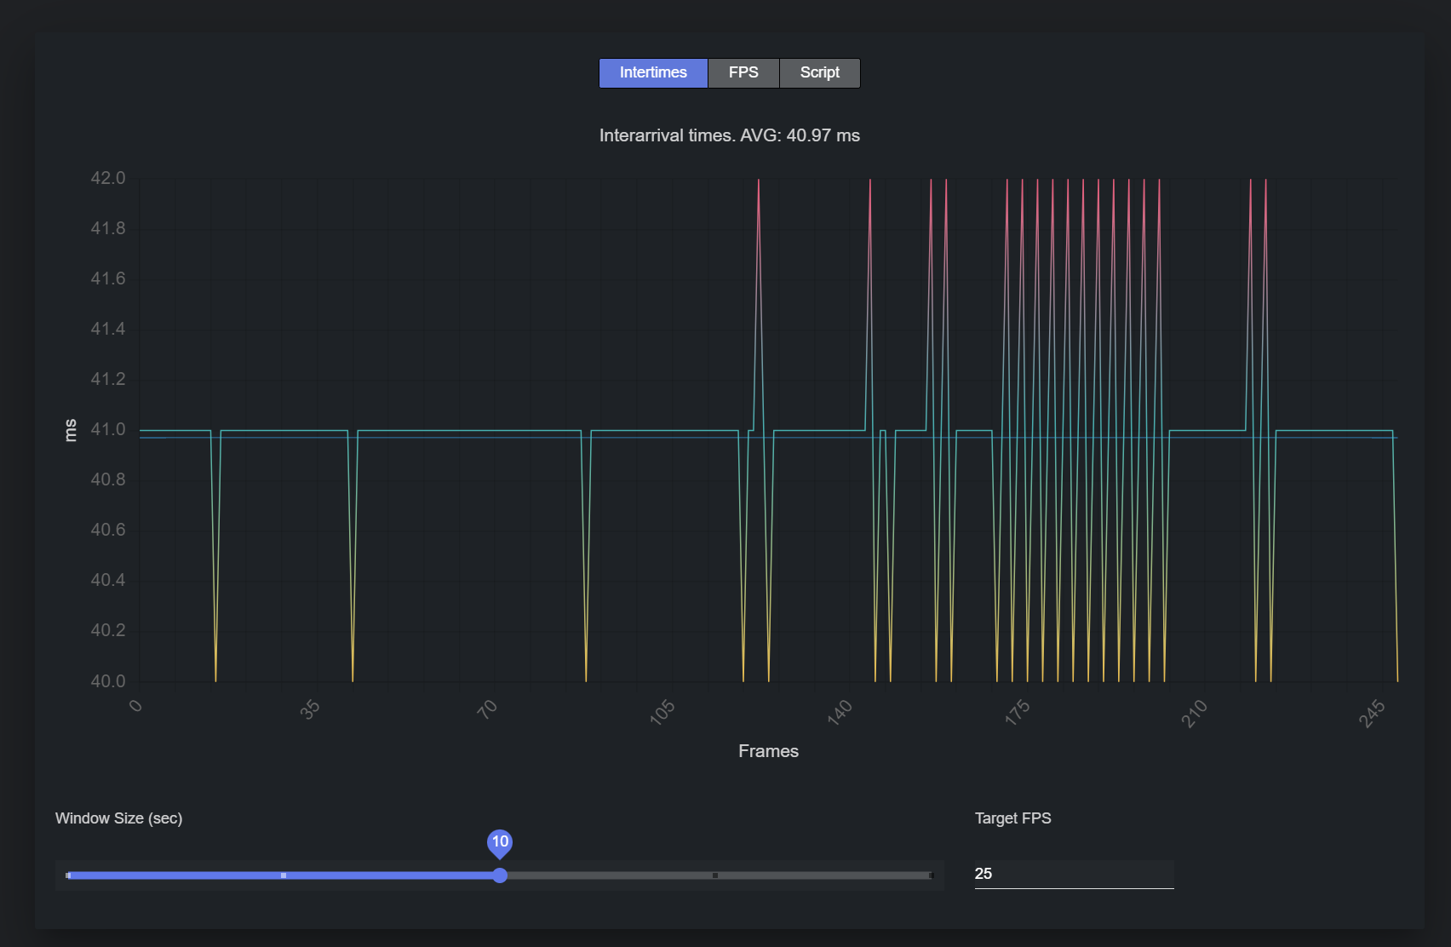Click the 245 x-axis tick label
The image size is (1451, 947).
pyautogui.click(x=1372, y=713)
